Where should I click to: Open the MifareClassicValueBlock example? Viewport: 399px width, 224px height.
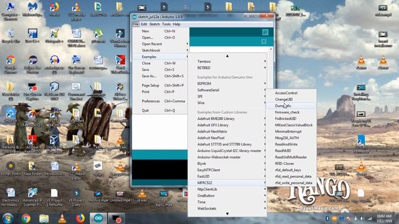(x=291, y=125)
